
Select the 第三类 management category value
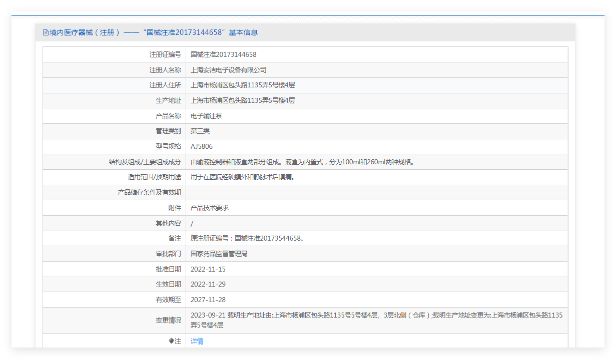[200, 131]
